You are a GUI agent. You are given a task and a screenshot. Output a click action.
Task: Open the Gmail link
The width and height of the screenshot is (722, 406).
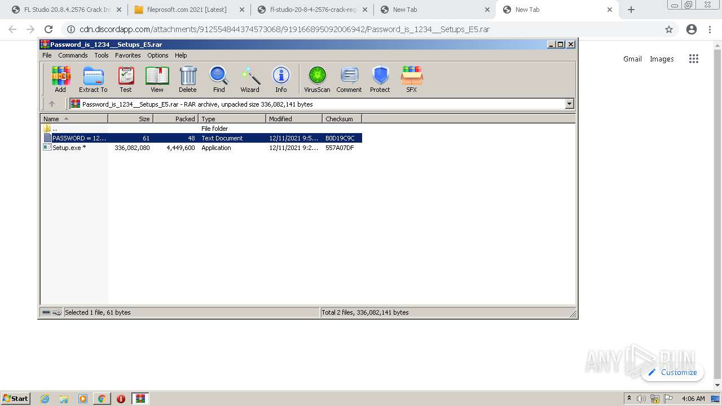pyautogui.click(x=632, y=59)
